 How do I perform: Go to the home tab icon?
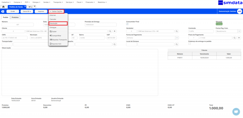[x=3, y=7]
